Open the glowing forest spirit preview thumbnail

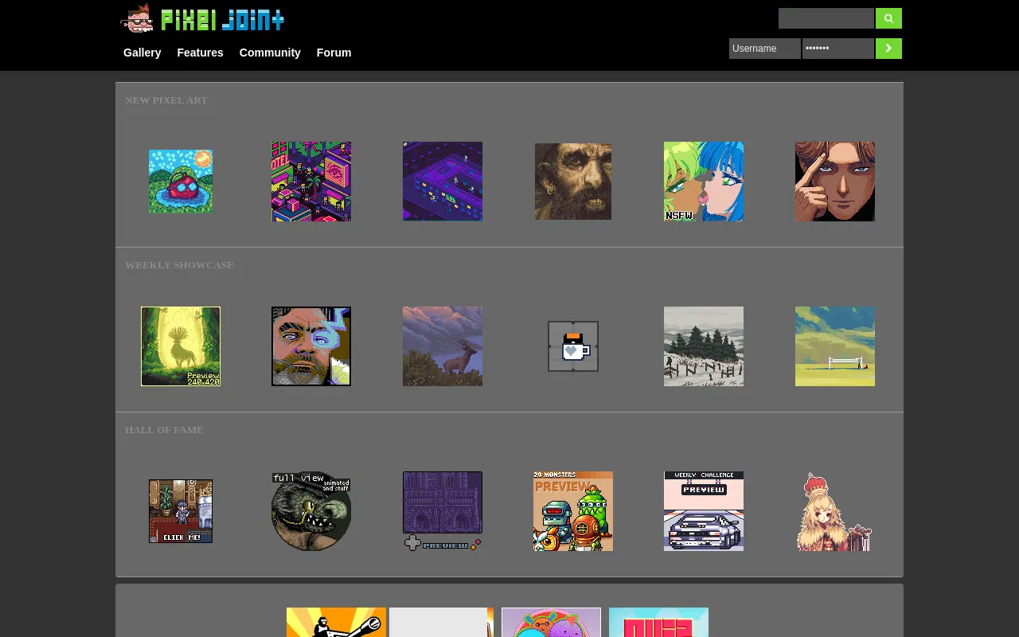click(181, 346)
